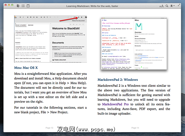Click the paragraph starting 'MarkdownPad 2 is a Windows'
This screenshot has width=185, height=136.
tap(134, 99)
